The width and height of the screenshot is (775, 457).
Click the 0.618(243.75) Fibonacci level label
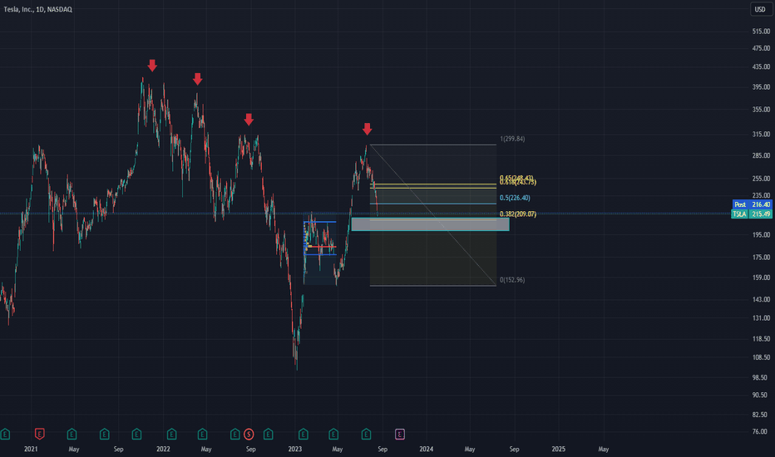tap(518, 183)
